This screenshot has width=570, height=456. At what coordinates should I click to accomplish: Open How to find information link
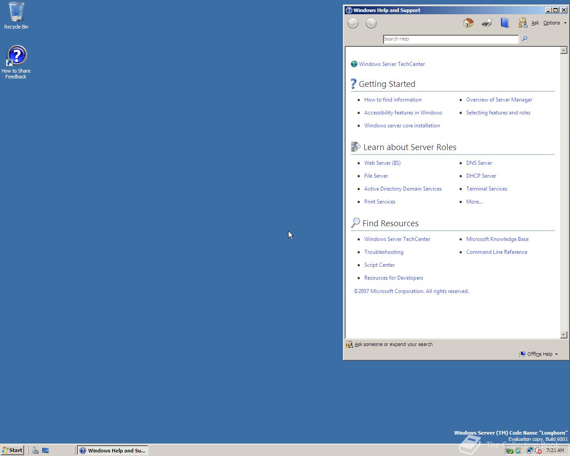(393, 100)
